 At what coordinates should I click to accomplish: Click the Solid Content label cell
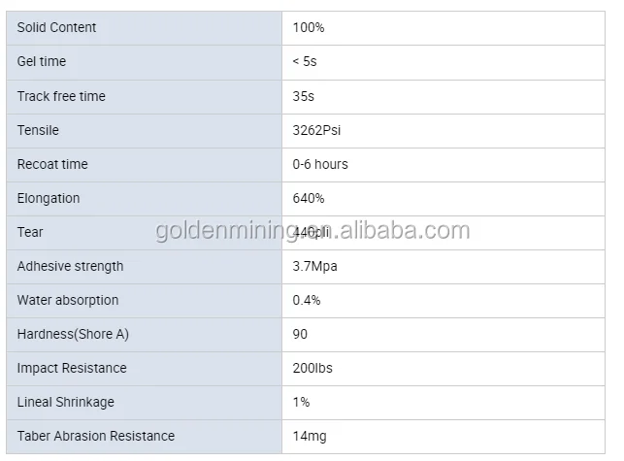(56, 27)
